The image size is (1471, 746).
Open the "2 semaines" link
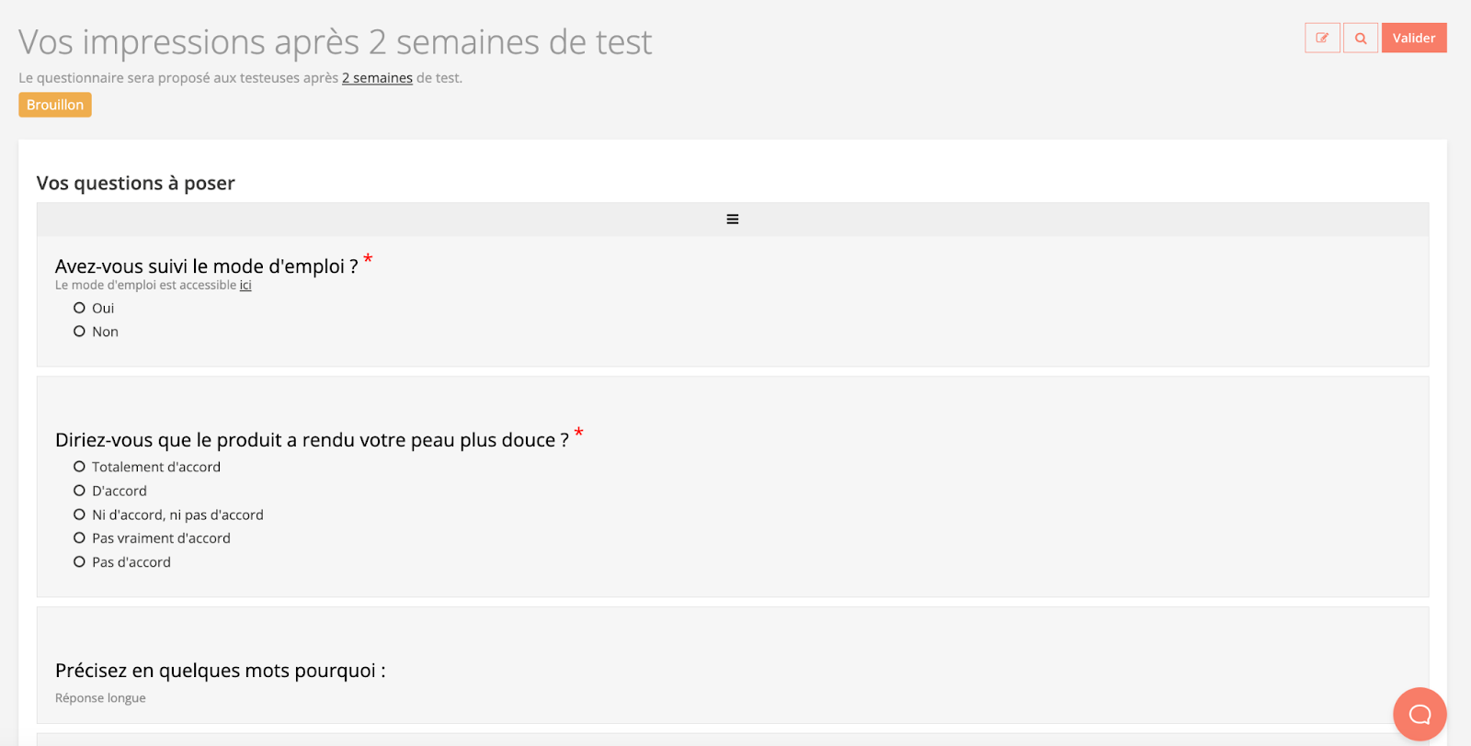377,78
